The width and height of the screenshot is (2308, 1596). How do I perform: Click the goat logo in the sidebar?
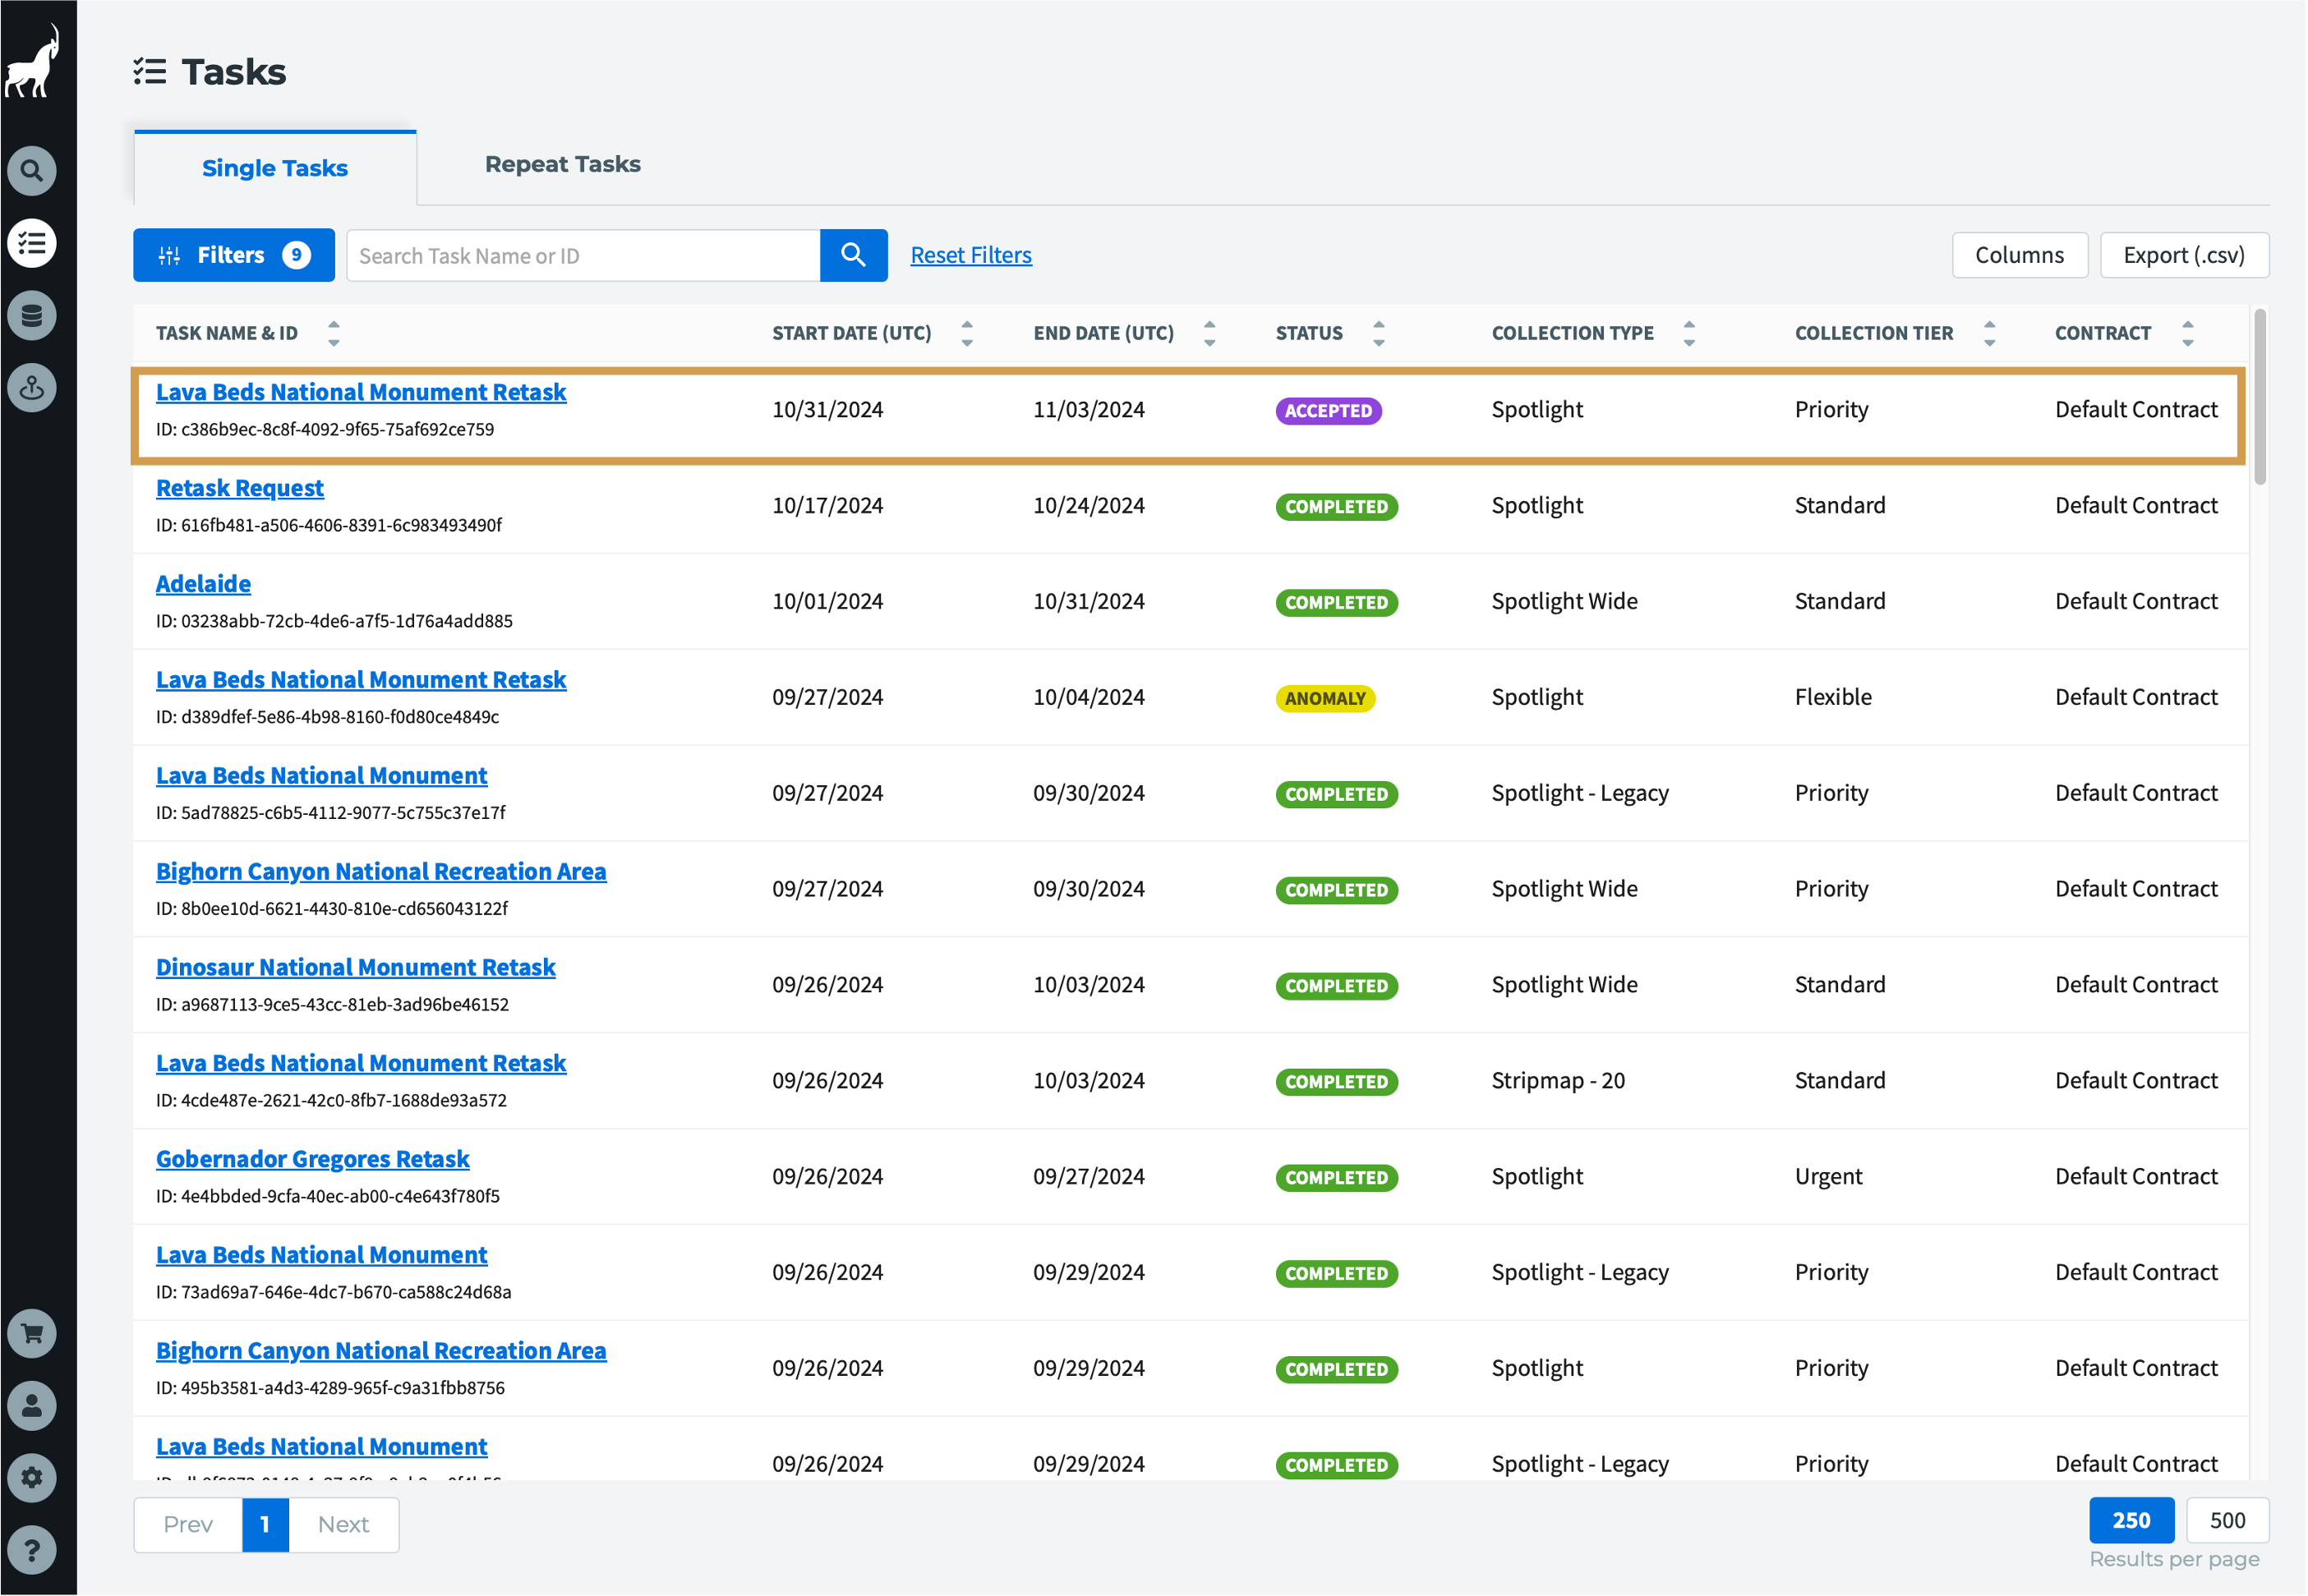(x=32, y=62)
